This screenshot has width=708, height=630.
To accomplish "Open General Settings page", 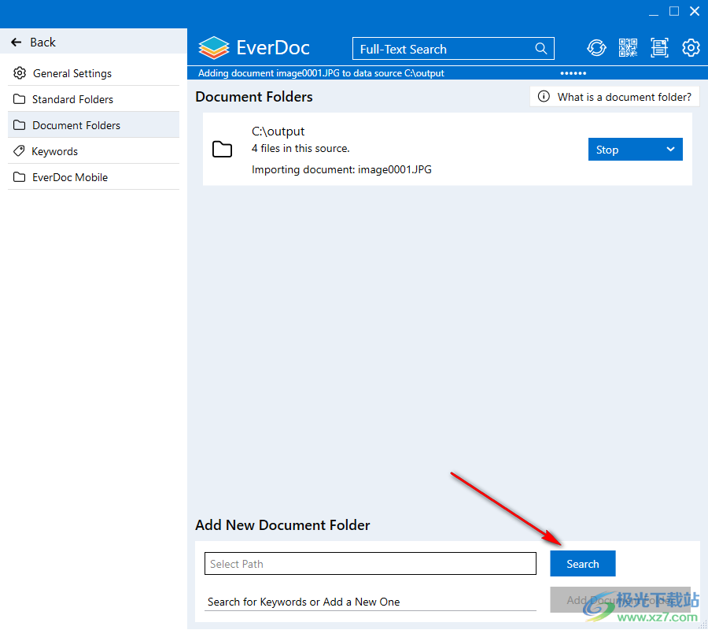I will (x=94, y=73).
